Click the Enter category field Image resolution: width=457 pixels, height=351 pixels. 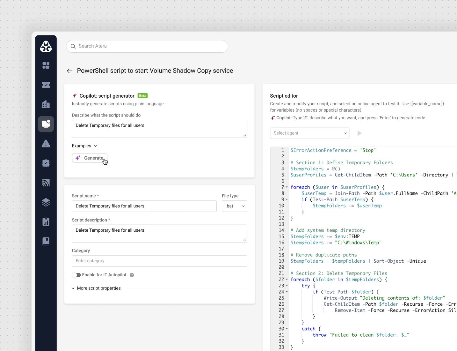[160, 261]
